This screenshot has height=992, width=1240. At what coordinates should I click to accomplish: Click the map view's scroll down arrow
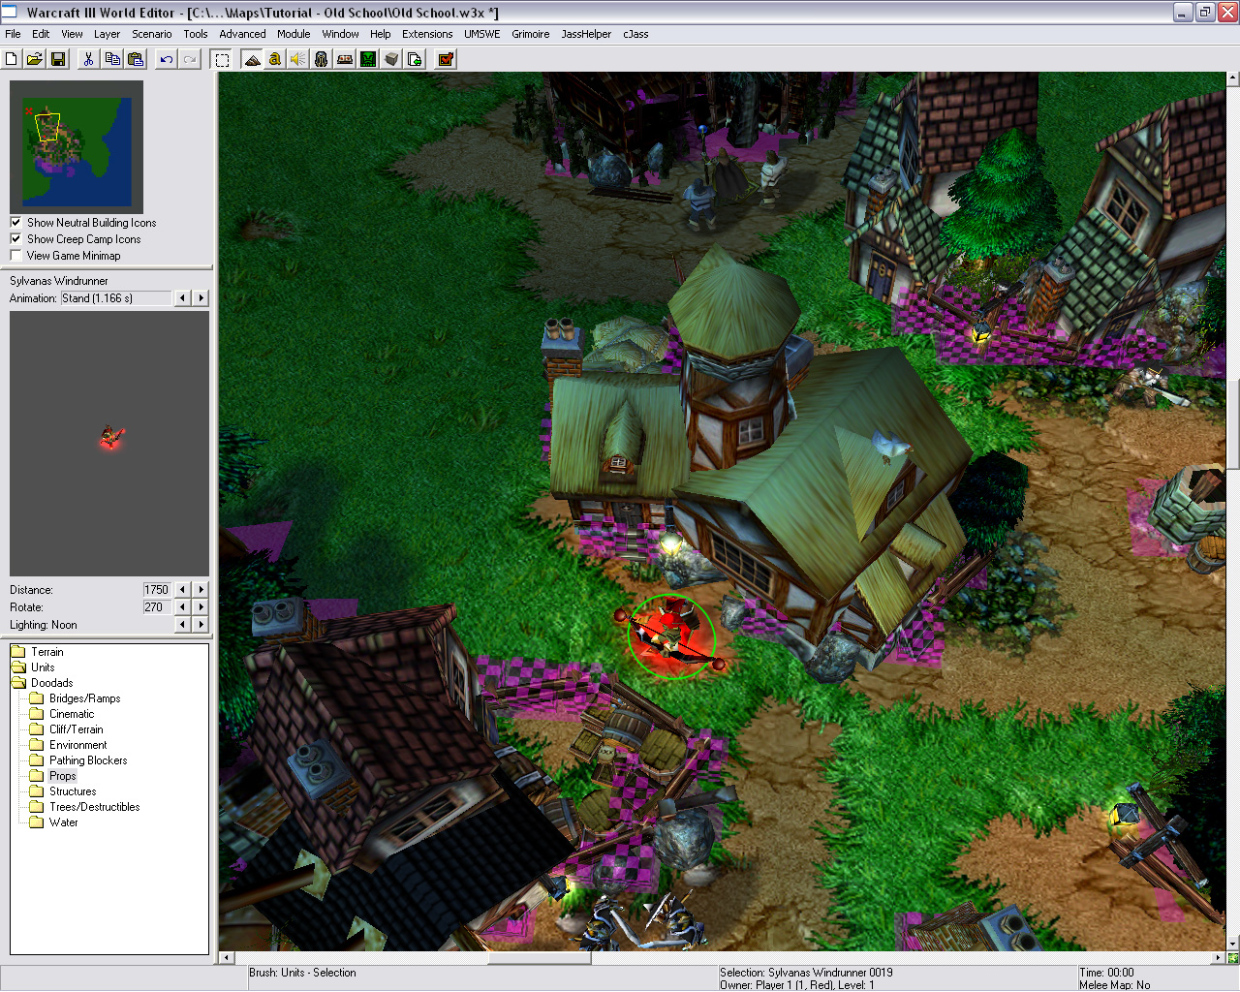1233,944
